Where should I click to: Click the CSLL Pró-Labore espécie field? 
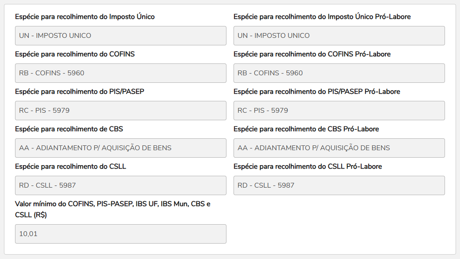pyautogui.click(x=339, y=185)
